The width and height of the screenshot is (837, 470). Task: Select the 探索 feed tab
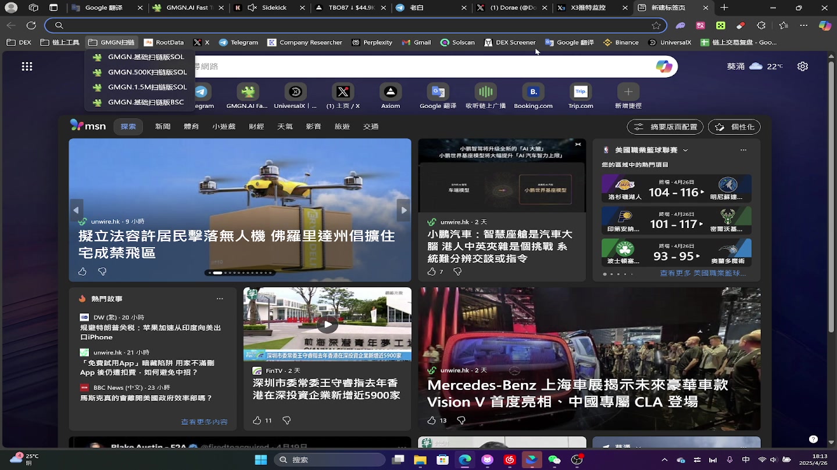pos(128,126)
